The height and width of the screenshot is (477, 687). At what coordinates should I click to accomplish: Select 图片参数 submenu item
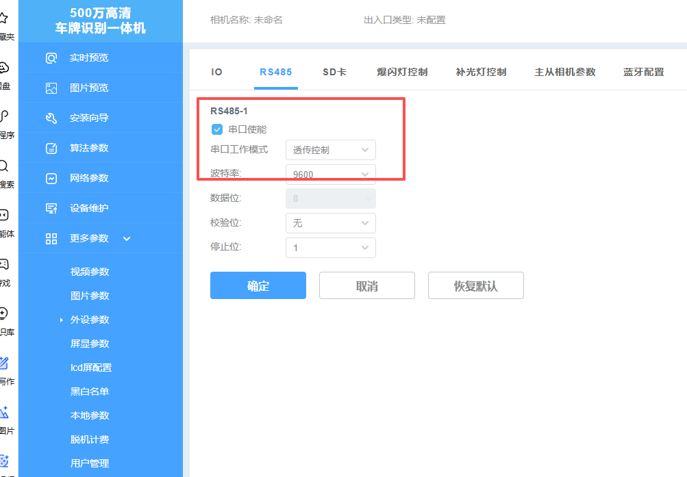[90, 296]
